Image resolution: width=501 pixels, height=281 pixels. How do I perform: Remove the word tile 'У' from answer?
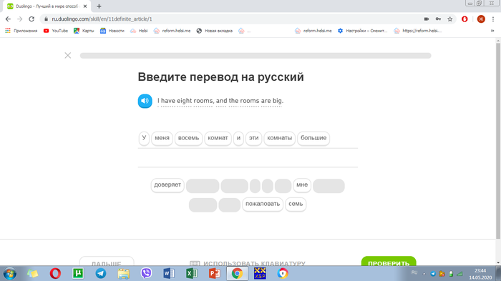click(144, 138)
